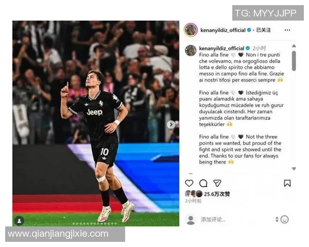The image size is (309, 247).
Task: Open caption author username kenanyildiz_official
Action: coord(221,48)
